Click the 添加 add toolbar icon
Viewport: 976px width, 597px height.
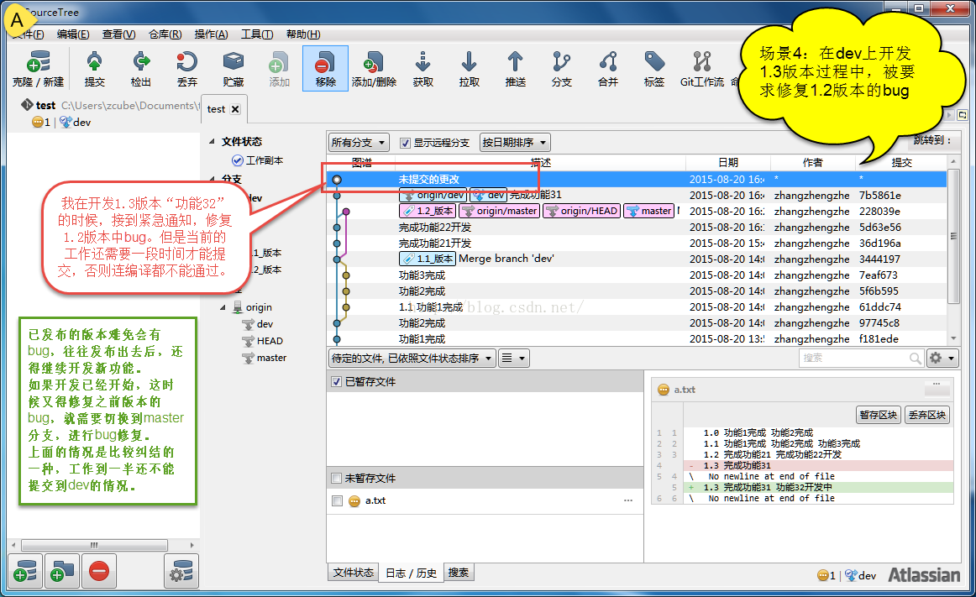(x=279, y=69)
